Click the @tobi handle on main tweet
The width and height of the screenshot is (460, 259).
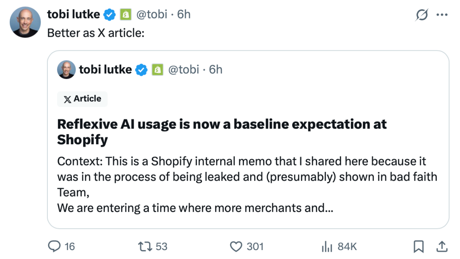pyautogui.click(x=152, y=14)
